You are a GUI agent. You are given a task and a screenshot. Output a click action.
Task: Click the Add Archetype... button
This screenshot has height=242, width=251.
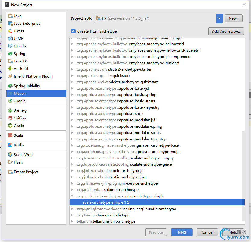(x=226, y=31)
